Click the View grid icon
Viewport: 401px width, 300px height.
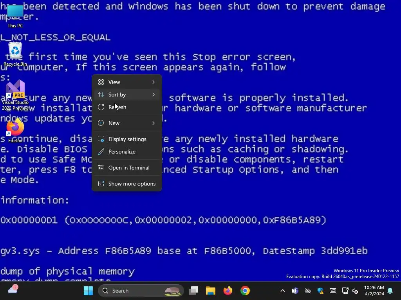(x=101, y=82)
